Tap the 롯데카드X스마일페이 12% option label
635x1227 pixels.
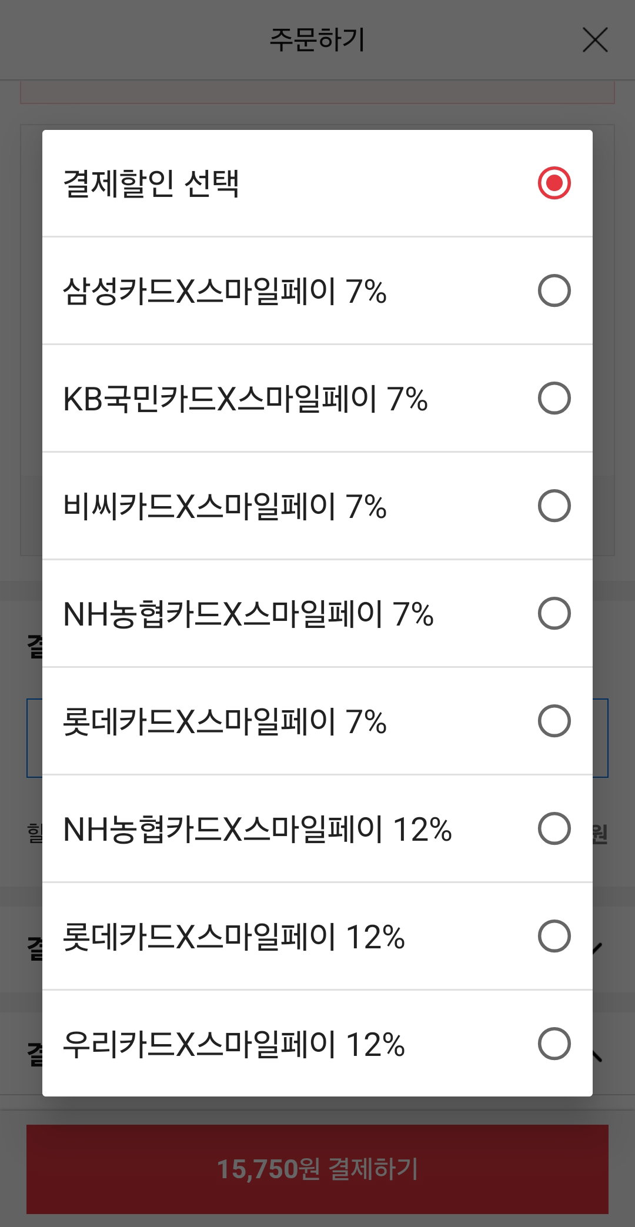pos(233,937)
